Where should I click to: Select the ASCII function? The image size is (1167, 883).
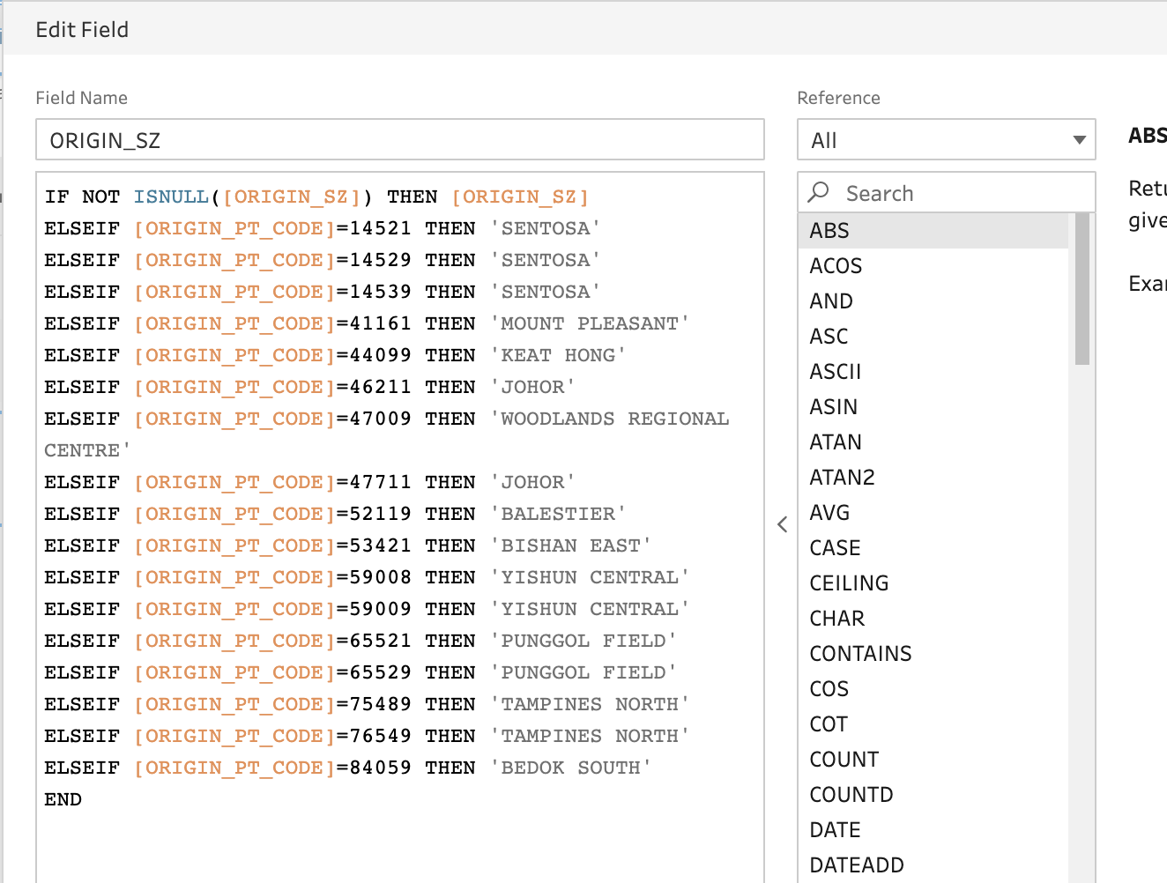pos(835,372)
